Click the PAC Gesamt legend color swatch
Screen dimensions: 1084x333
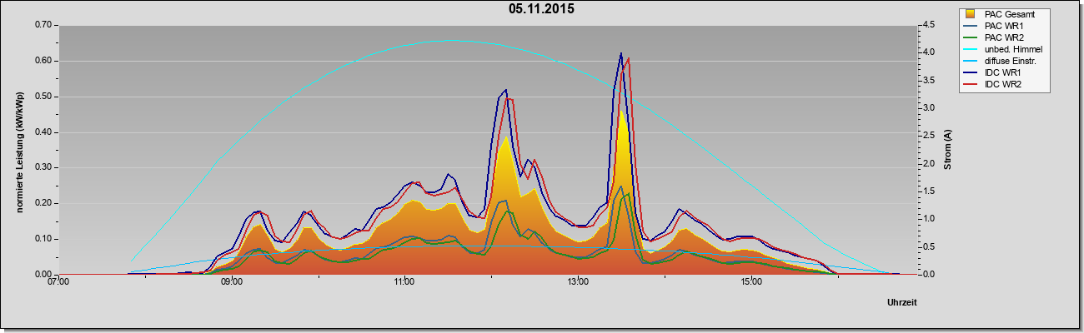click(970, 14)
